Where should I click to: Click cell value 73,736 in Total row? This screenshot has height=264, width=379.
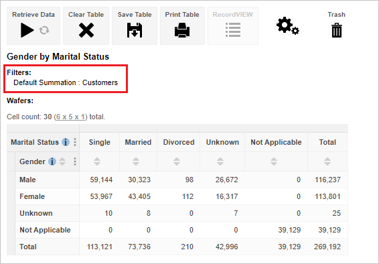[139, 247]
